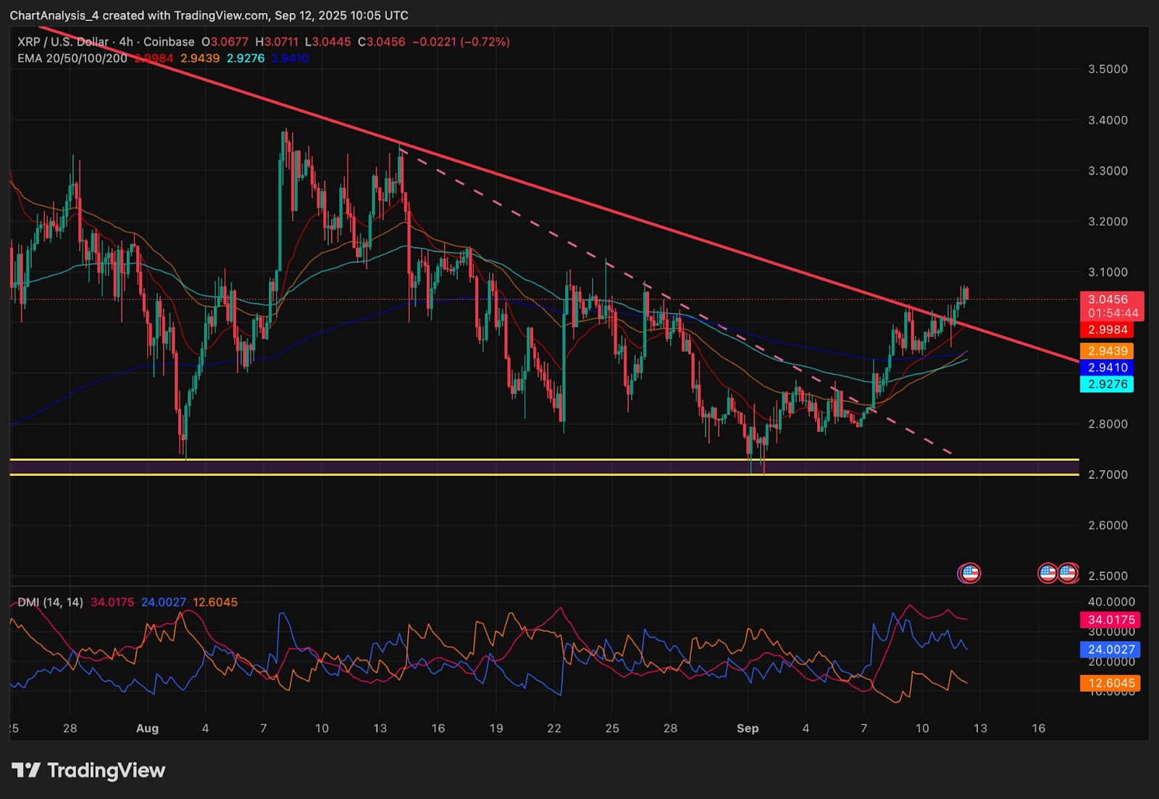Select the blue 2.9410 EMA axis label

tap(1107, 367)
